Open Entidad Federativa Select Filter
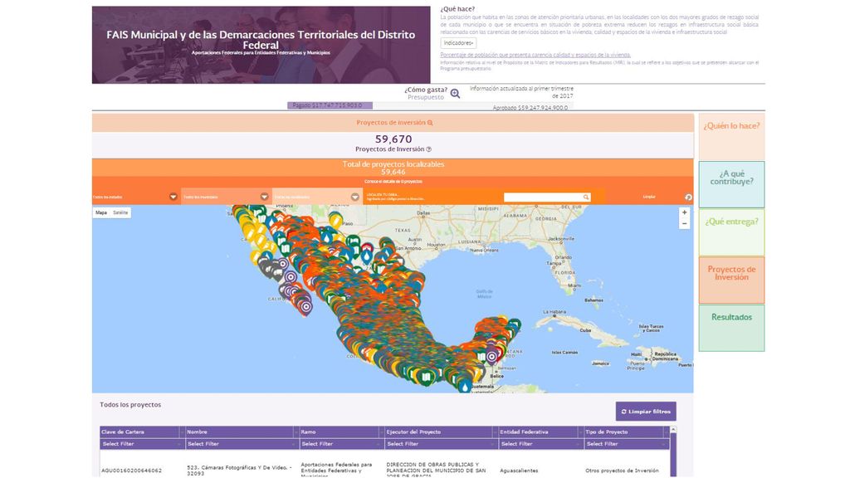The height and width of the screenshot is (478, 850). point(541,444)
